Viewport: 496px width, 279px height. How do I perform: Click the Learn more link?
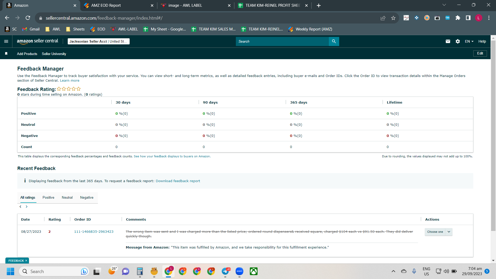click(70, 81)
